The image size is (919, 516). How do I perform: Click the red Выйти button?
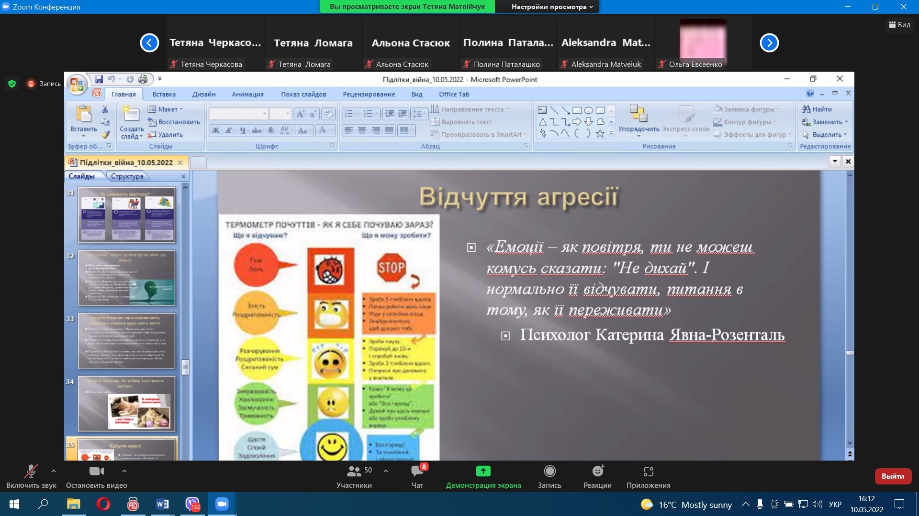[893, 476]
